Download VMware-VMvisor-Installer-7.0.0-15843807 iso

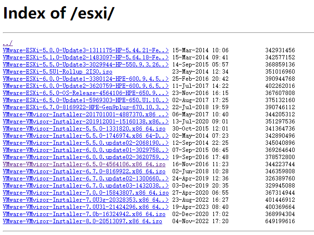[86, 193]
